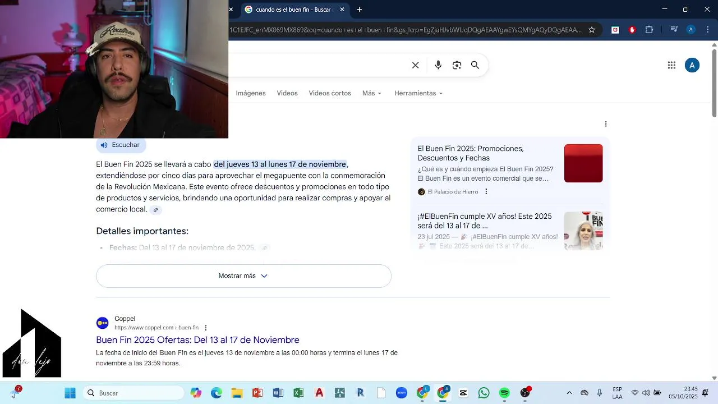718x404 pixels.
Task: Open the clock showing 23:45
Action: point(683,393)
